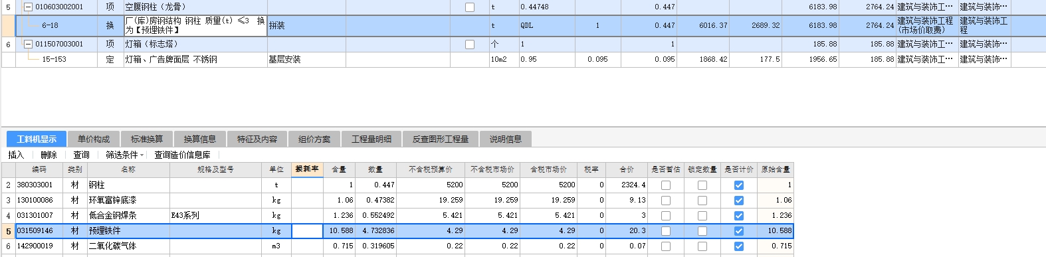Click the 拼装 cell in row 6-18

click(306, 26)
